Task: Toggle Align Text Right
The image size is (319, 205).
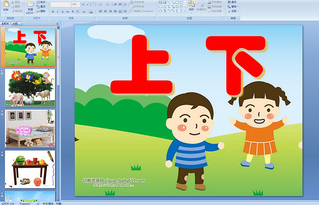Action: pos(110,11)
